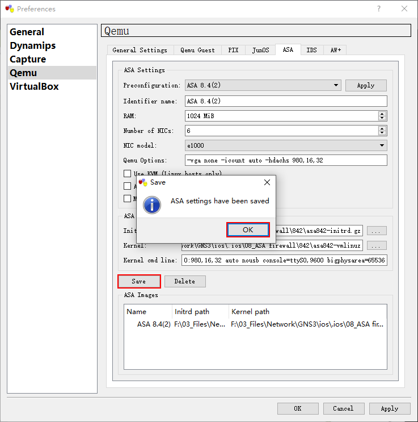418x422 pixels.
Task: Decrease RAM with the down arrow
Action: click(x=382, y=118)
